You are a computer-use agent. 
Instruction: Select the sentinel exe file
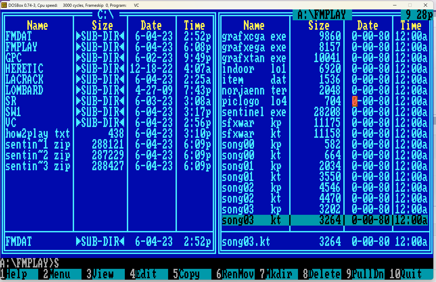(325, 112)
